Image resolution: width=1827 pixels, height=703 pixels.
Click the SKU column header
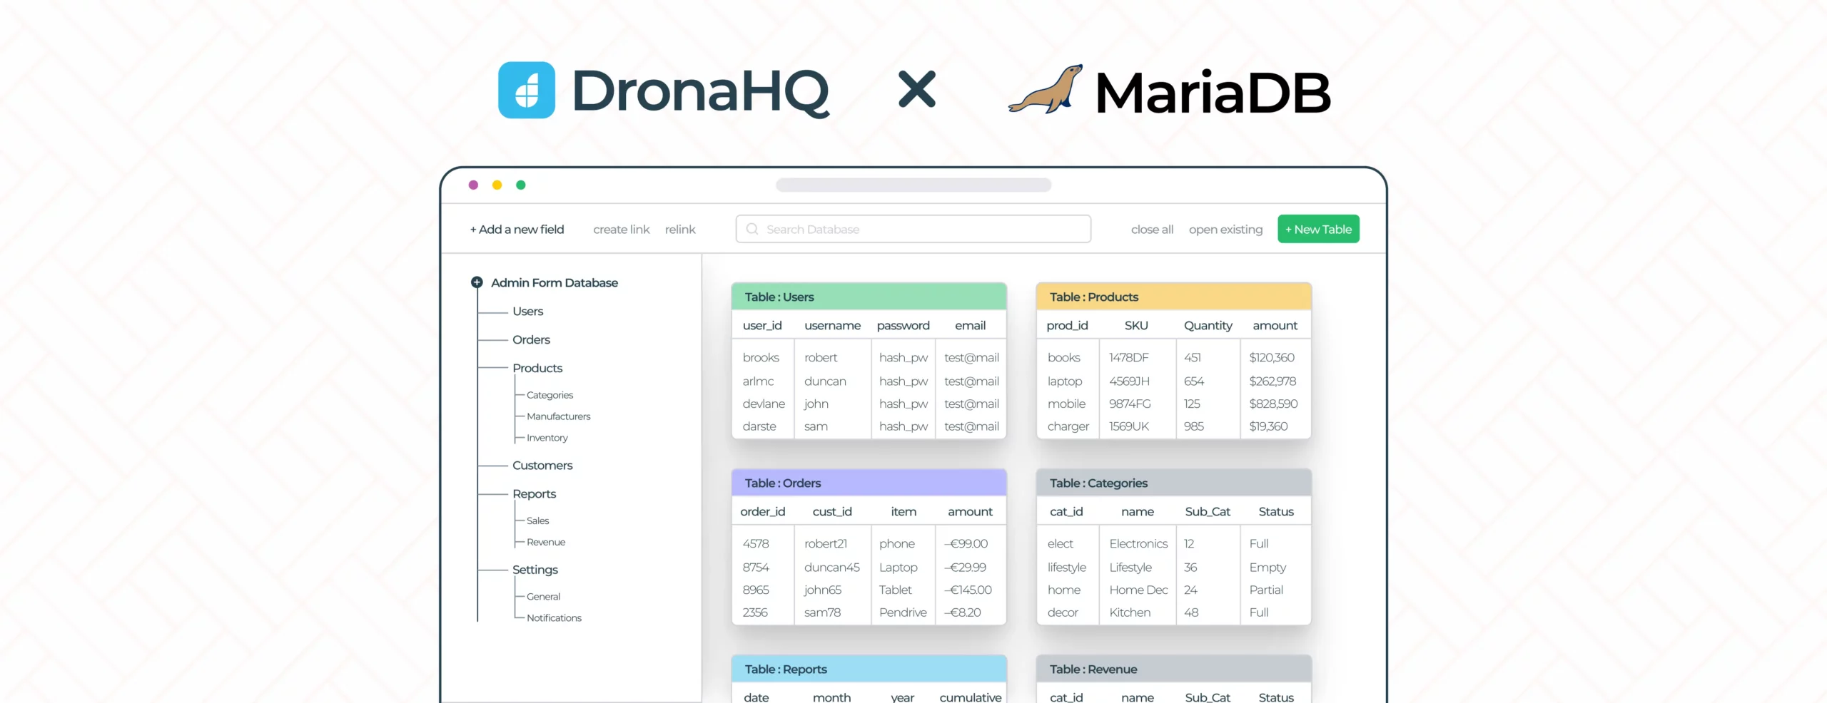1136,325
